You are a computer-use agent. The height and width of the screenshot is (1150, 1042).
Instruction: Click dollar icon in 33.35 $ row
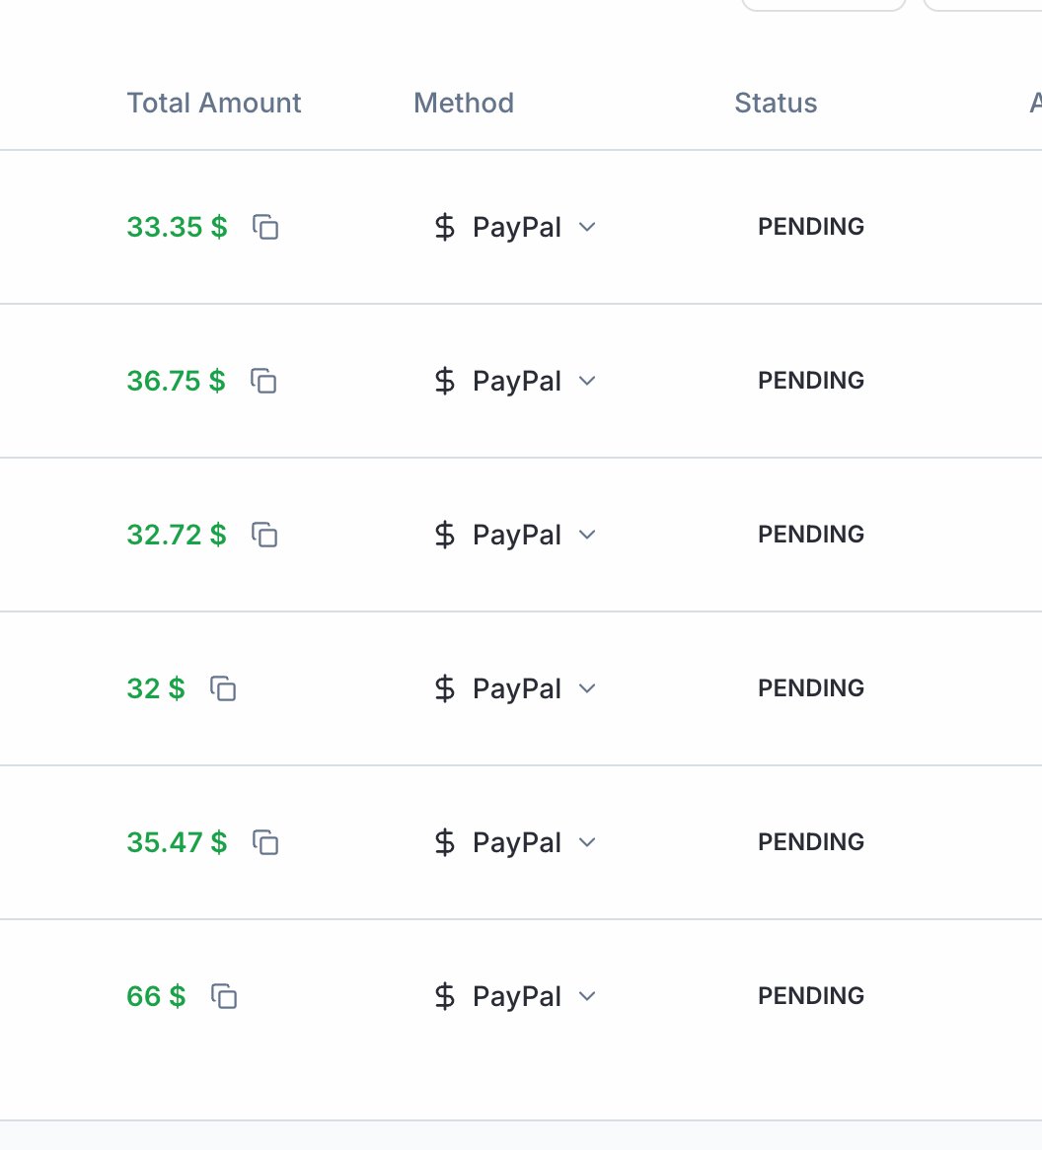coord(445,227)
